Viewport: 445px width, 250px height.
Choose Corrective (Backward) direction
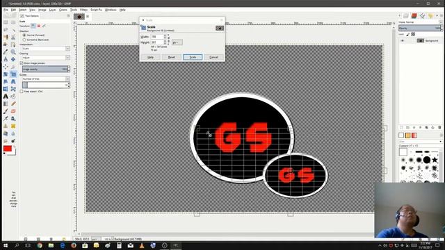(24, 40)
